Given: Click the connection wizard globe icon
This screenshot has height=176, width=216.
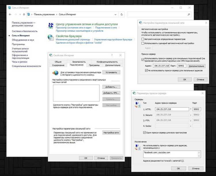Looking at the screenshot, I should point(56,73).
